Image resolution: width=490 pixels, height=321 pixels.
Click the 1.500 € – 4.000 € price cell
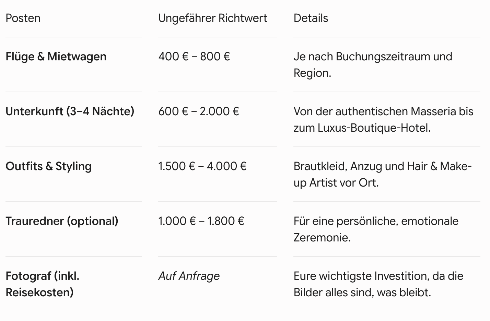[202, 166]
